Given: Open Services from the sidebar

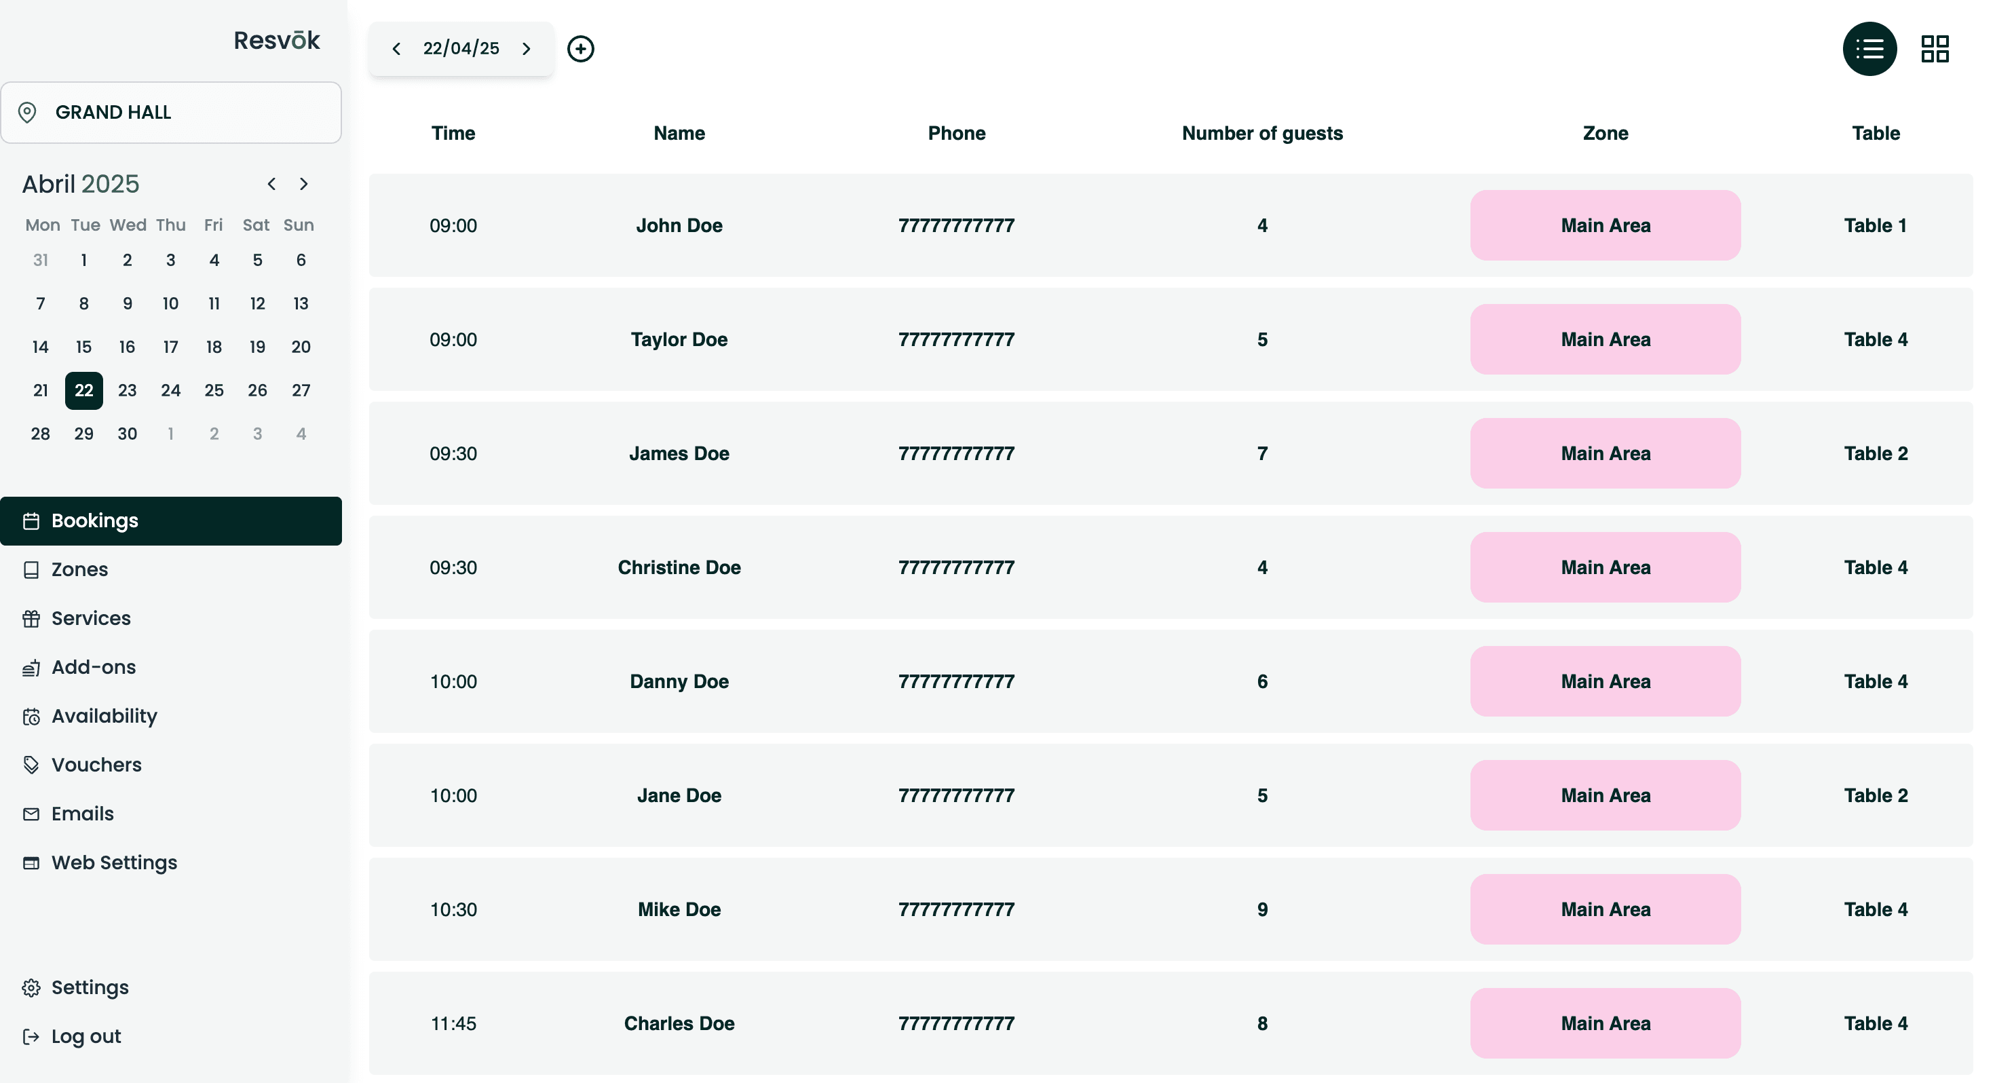Looking at the screenshot, I should [91, 618].
